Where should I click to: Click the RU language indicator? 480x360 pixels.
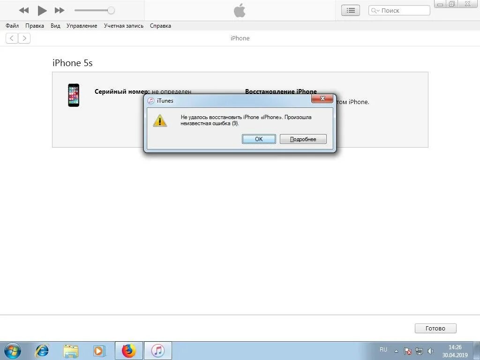coord(383,349)
